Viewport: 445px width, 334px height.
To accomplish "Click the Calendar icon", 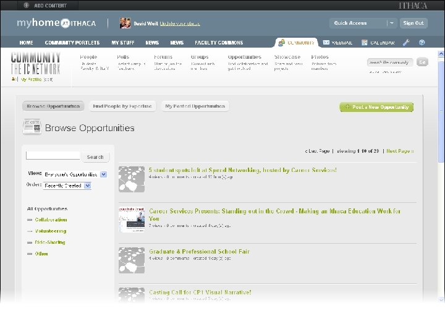I will tap(365, 43).
